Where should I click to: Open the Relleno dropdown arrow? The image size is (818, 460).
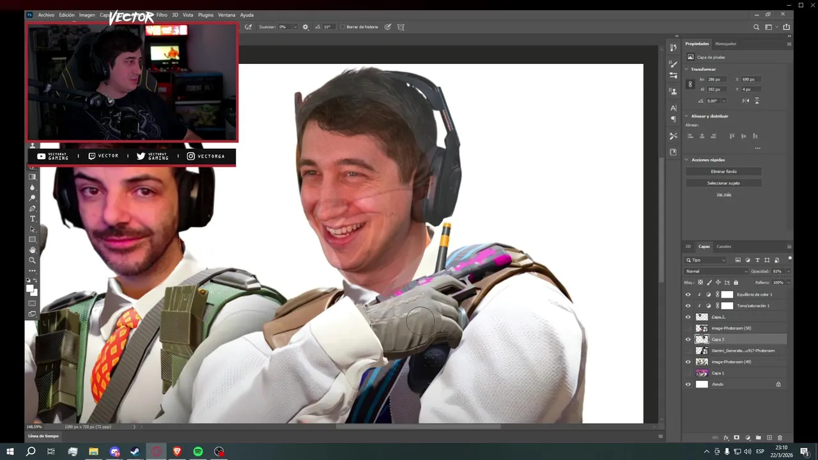pos(787,282)
